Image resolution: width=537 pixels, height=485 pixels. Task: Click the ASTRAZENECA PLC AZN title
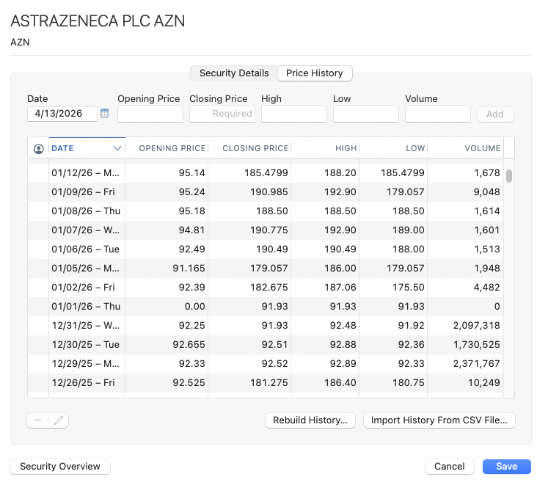click(98, 21)
